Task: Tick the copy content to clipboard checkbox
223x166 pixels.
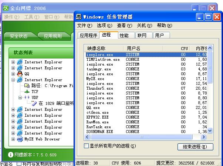Action: click(x=19, y=164)
